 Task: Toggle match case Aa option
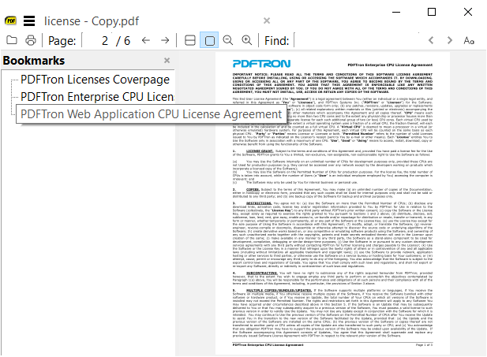(x=469, y=40)
